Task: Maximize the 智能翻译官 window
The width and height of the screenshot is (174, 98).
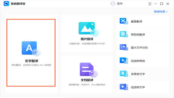Action: pos(162,4)
